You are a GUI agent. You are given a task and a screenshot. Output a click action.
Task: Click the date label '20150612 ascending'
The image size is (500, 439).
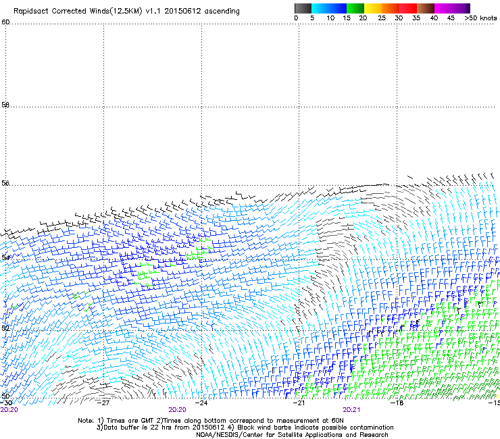(202, 11)
